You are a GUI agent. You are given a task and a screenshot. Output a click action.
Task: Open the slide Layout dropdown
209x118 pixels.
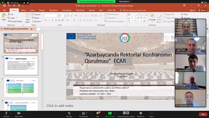point(37,14)
